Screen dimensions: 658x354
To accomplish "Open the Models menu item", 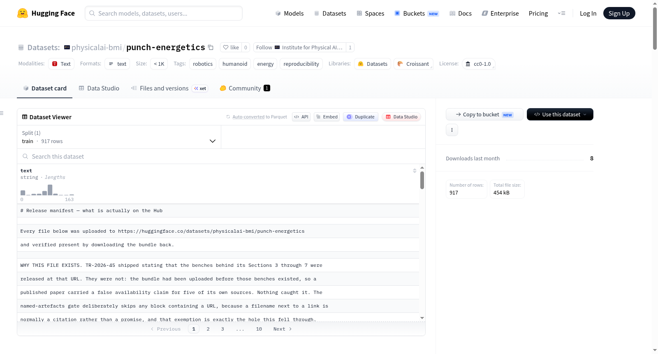I will point(290,13).
